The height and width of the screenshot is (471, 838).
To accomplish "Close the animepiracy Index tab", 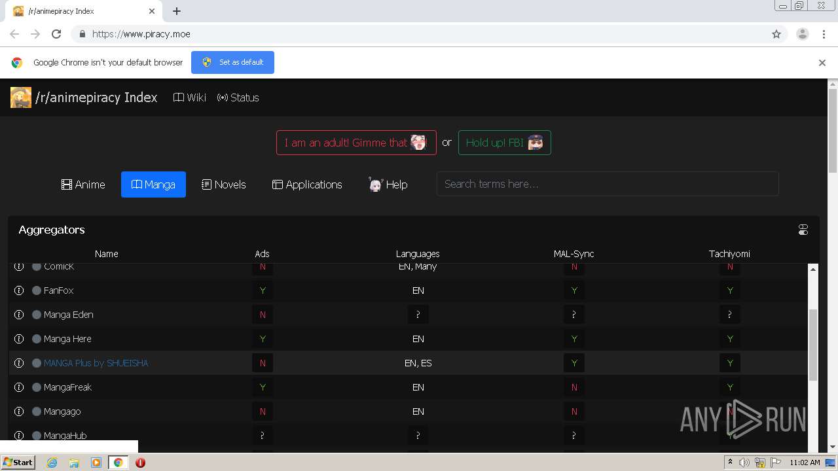I will point(152,11).
